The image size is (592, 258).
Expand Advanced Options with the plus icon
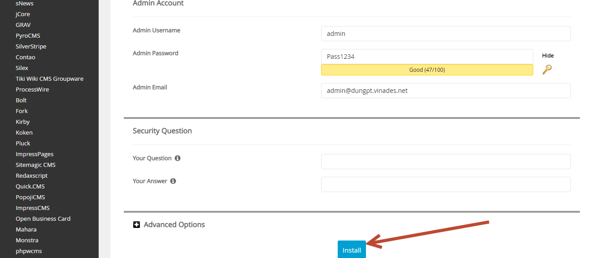pos(137,225)
